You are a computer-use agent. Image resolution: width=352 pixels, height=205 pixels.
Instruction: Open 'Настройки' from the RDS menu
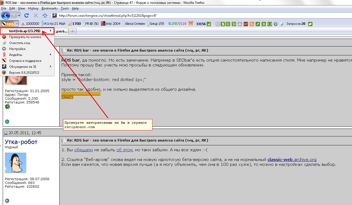[x=27, y=49]
